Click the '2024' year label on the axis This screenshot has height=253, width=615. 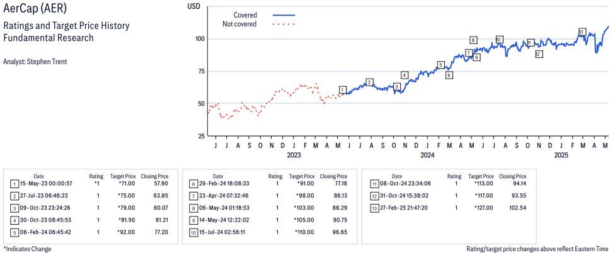[427, 155]
